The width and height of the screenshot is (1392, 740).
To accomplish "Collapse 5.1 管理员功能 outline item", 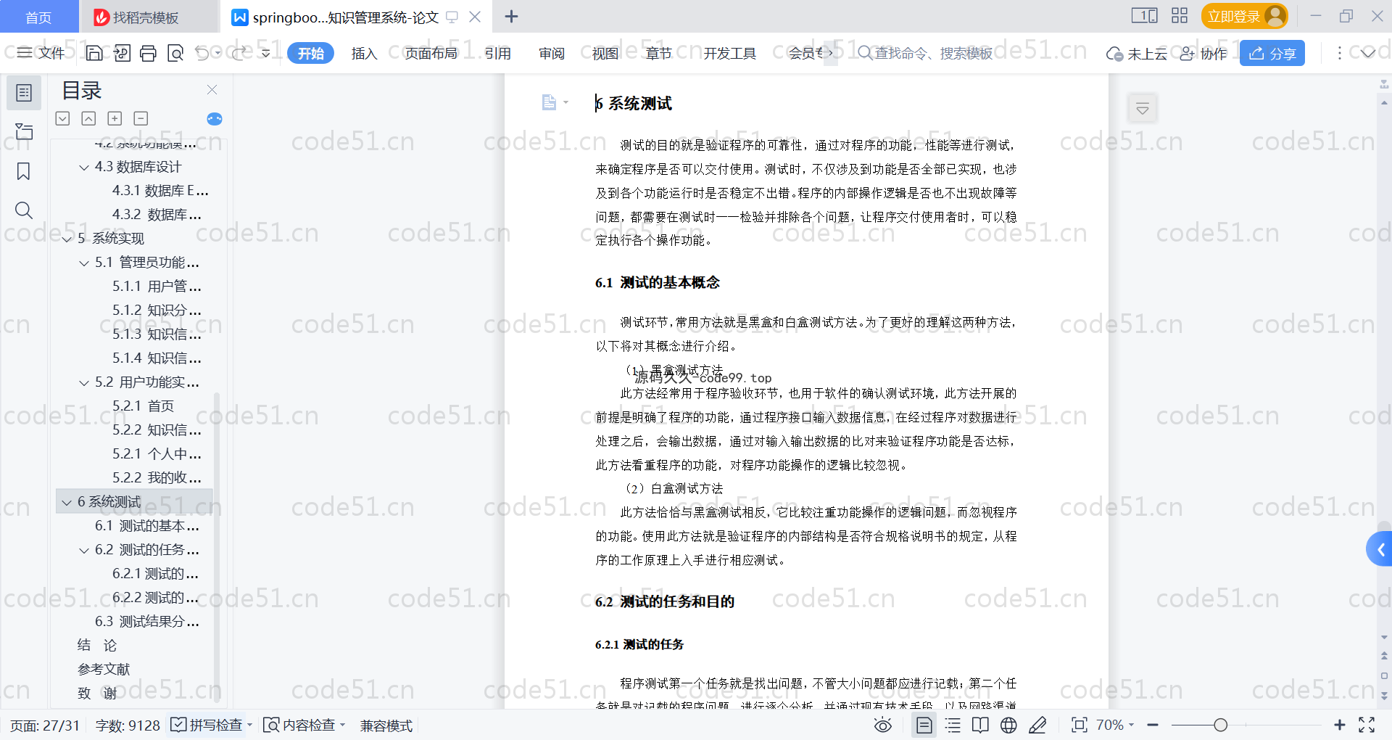I will (x=84, y=263).
